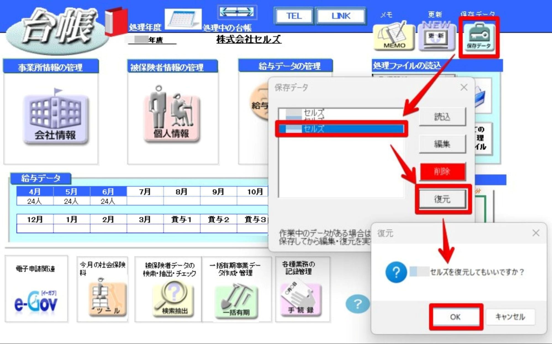Select the 8月 salary data cell

[182, 191]
